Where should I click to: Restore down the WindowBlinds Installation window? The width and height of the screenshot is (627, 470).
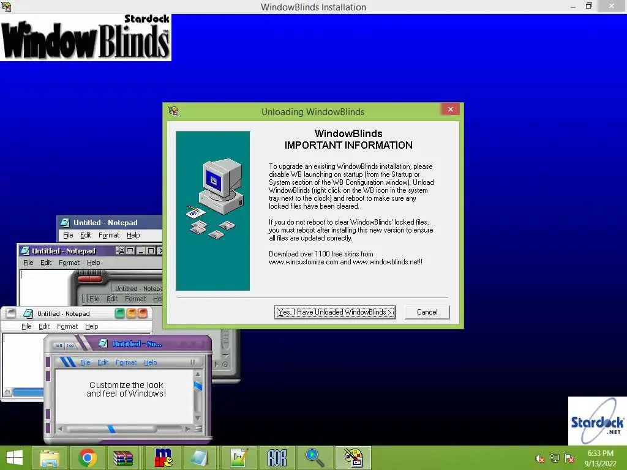(x=588, y=6)
